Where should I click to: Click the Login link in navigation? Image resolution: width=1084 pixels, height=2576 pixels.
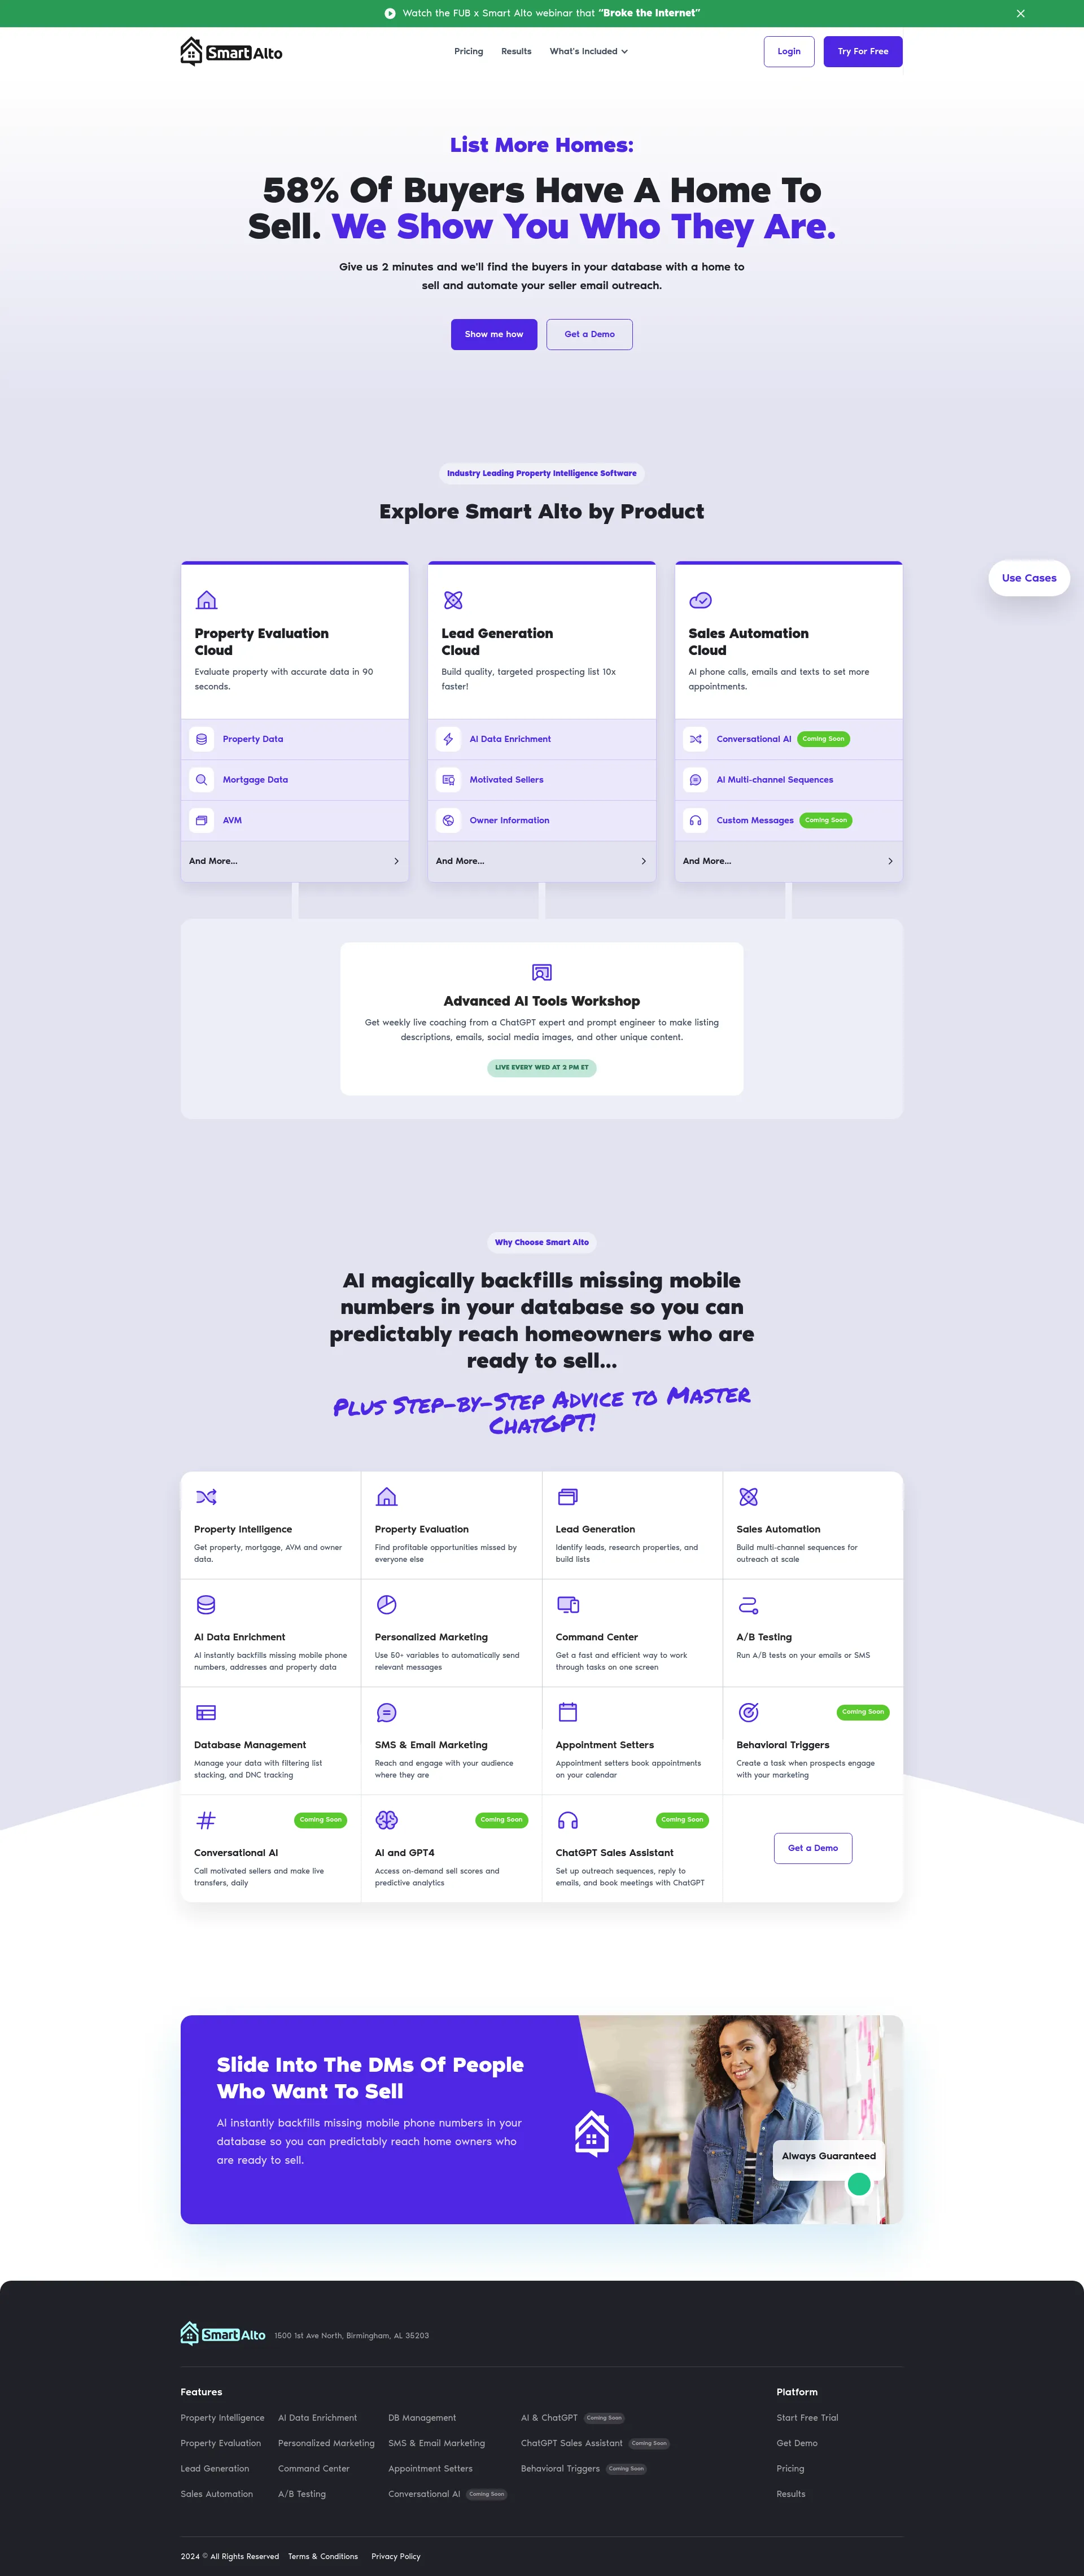[786, 51]
